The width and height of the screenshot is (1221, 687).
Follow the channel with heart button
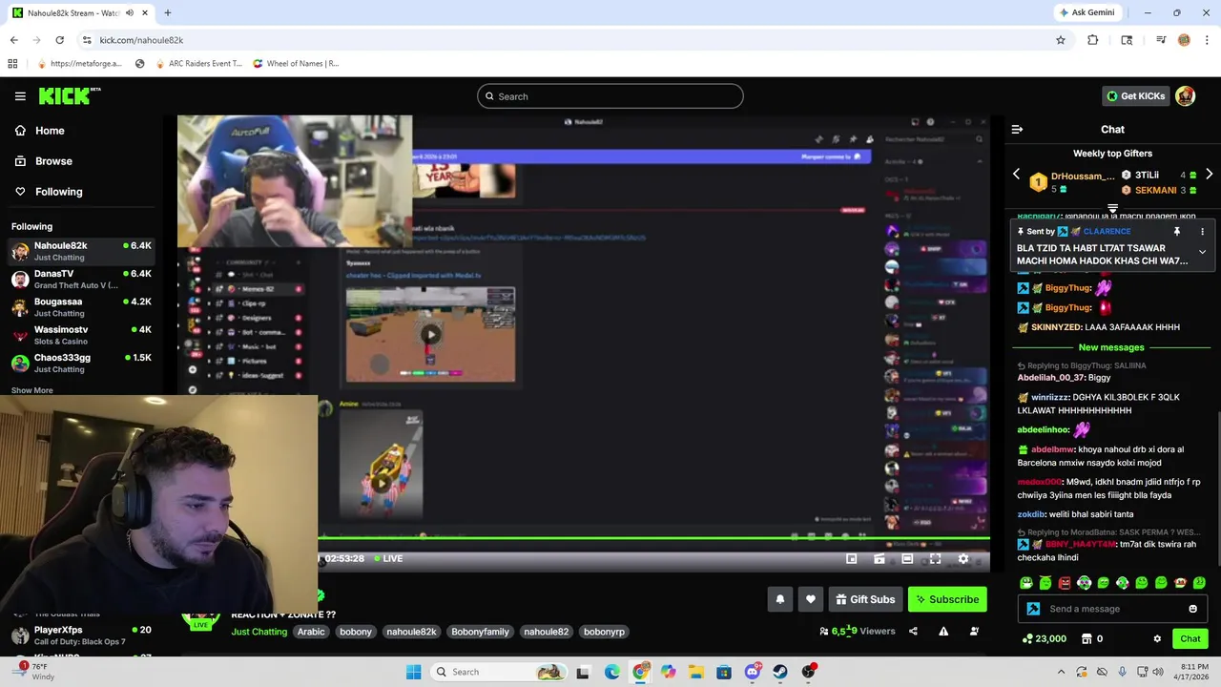(x=811, y=599)
